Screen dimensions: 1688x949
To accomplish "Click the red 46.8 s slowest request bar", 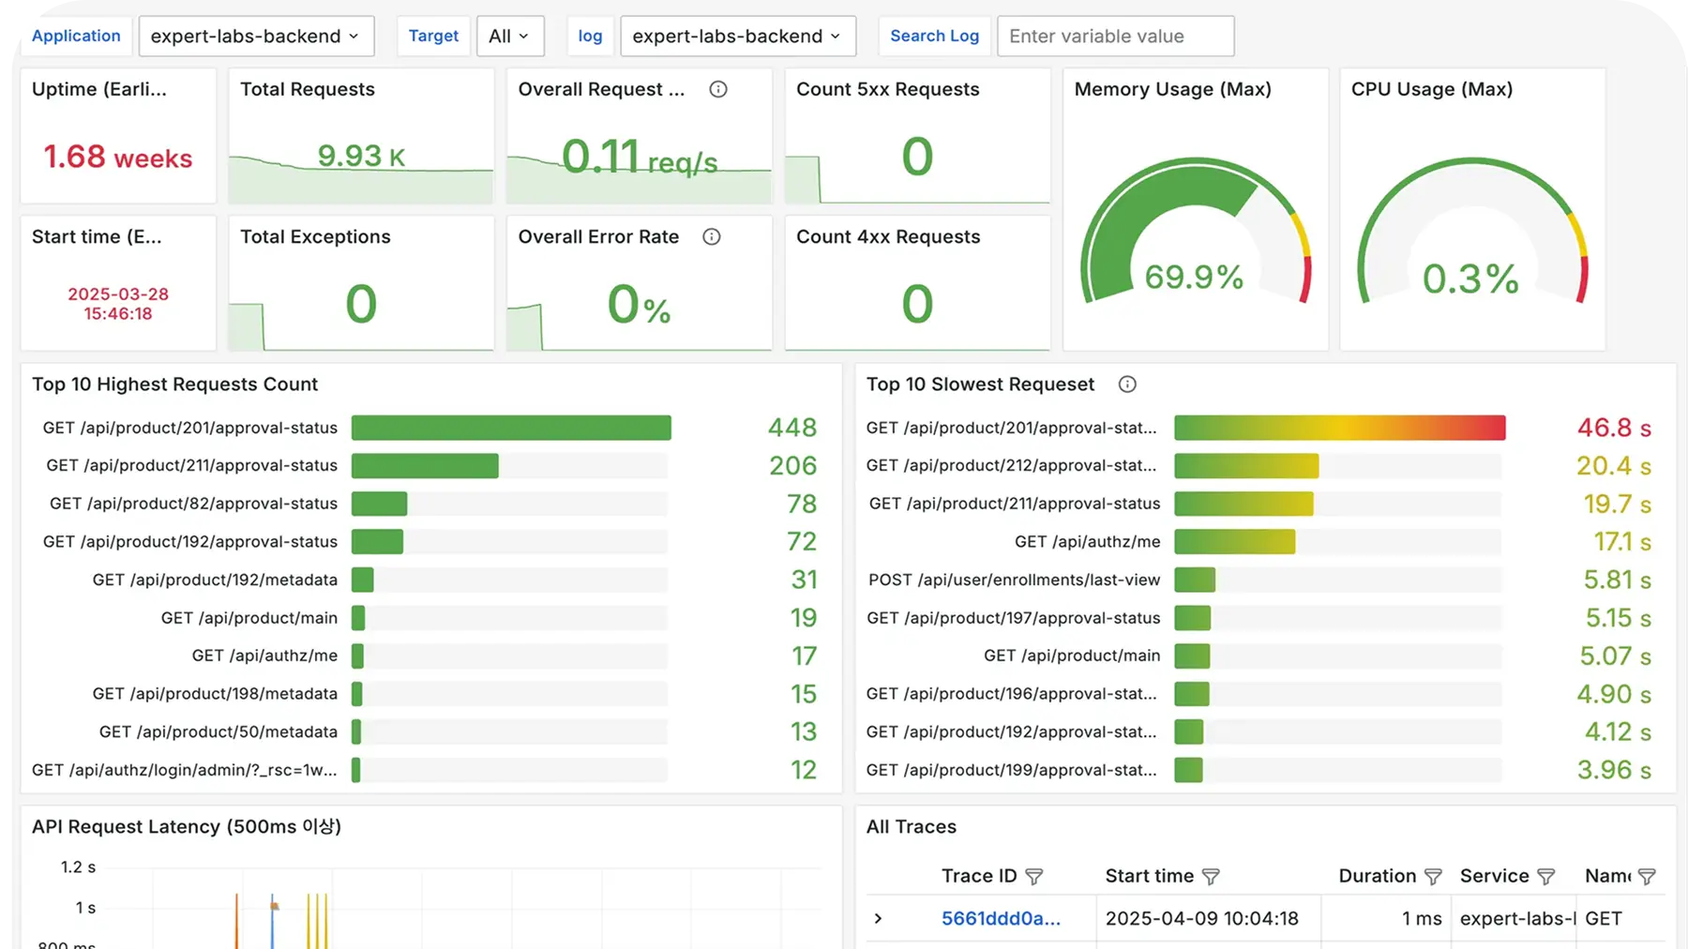I will [x=1339, y=428].
